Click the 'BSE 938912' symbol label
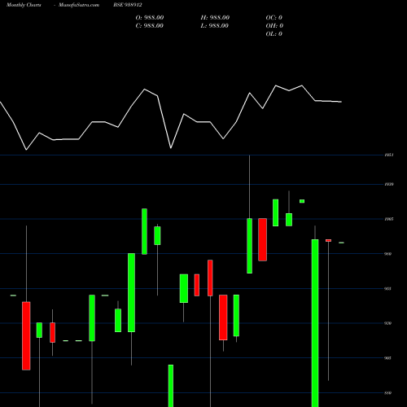 pyautogui.click(x=128, y=5)
